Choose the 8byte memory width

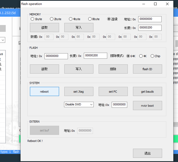click(x=94, y=19)
